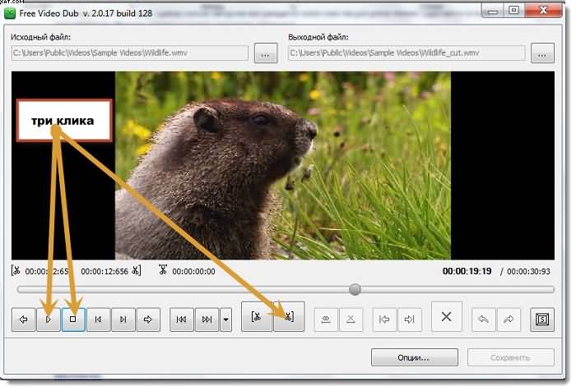Click the video preview frame
Viewport: 576px width, 391px height.
283,165
